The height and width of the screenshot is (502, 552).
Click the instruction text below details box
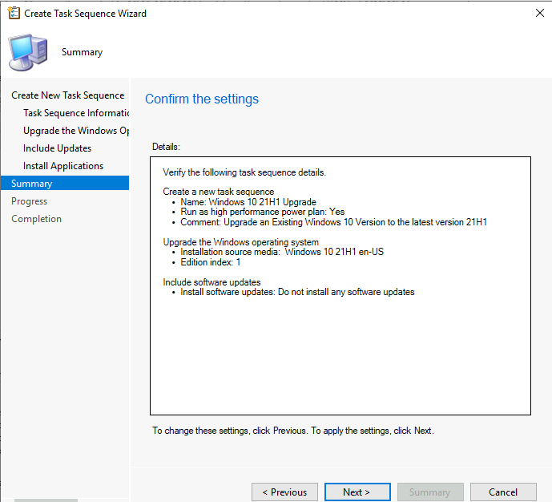pos(293,431)
